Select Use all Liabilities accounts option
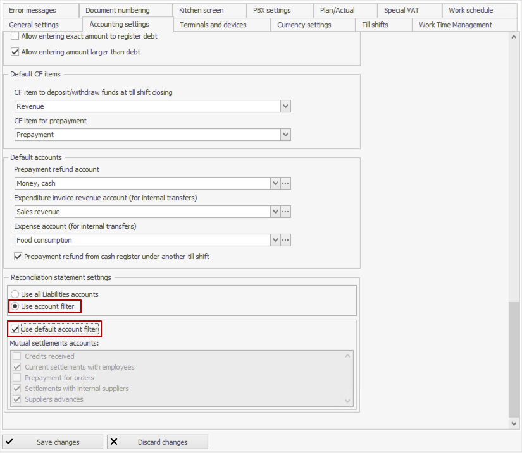This screenshot has width=522, height=453. [15, 294]
